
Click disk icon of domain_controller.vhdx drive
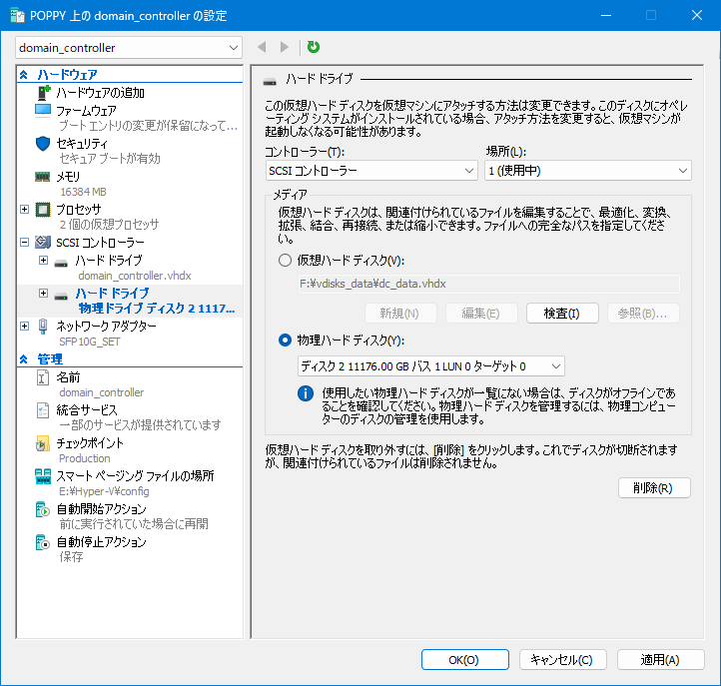click(x=61, y=264)
